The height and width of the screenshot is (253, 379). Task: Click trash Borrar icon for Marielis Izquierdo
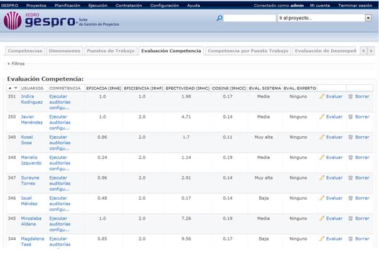(x=351, y=158)
